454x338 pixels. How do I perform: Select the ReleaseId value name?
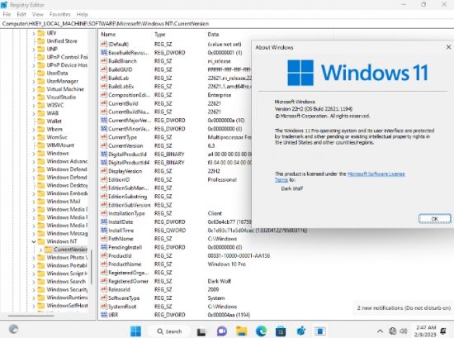click(119, 289)
